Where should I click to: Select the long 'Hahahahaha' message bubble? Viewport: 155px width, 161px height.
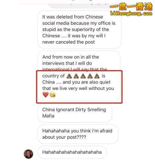[72, 152]
